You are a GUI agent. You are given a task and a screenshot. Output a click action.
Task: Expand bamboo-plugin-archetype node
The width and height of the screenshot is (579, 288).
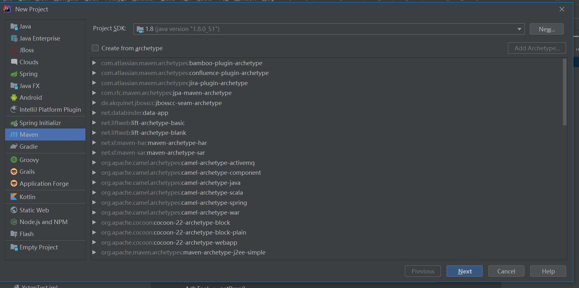94,63
